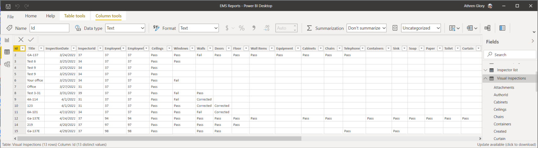Click the decimal places icon
This screenshot has height=148, width=538.
pos(267,28)
